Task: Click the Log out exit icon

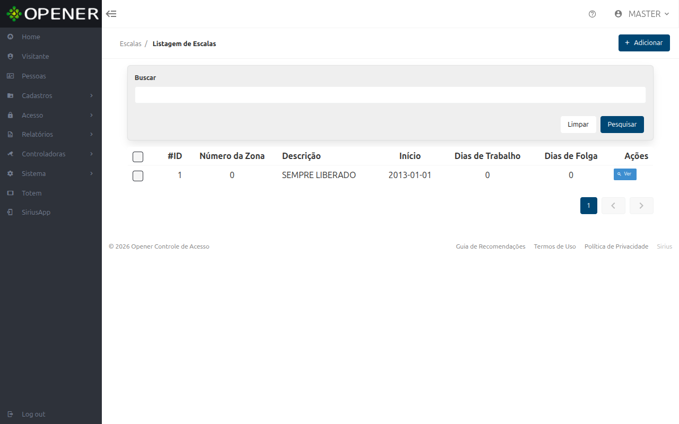Action: [x=10, y=414]
